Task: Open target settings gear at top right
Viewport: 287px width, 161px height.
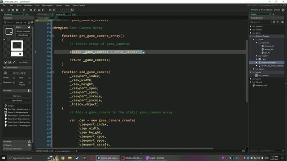Action: [283, 10]
